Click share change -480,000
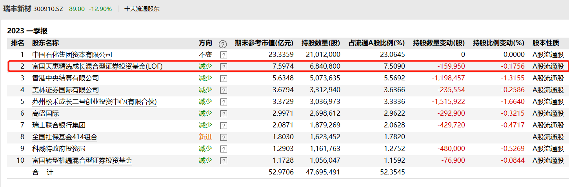 (451, 149)
